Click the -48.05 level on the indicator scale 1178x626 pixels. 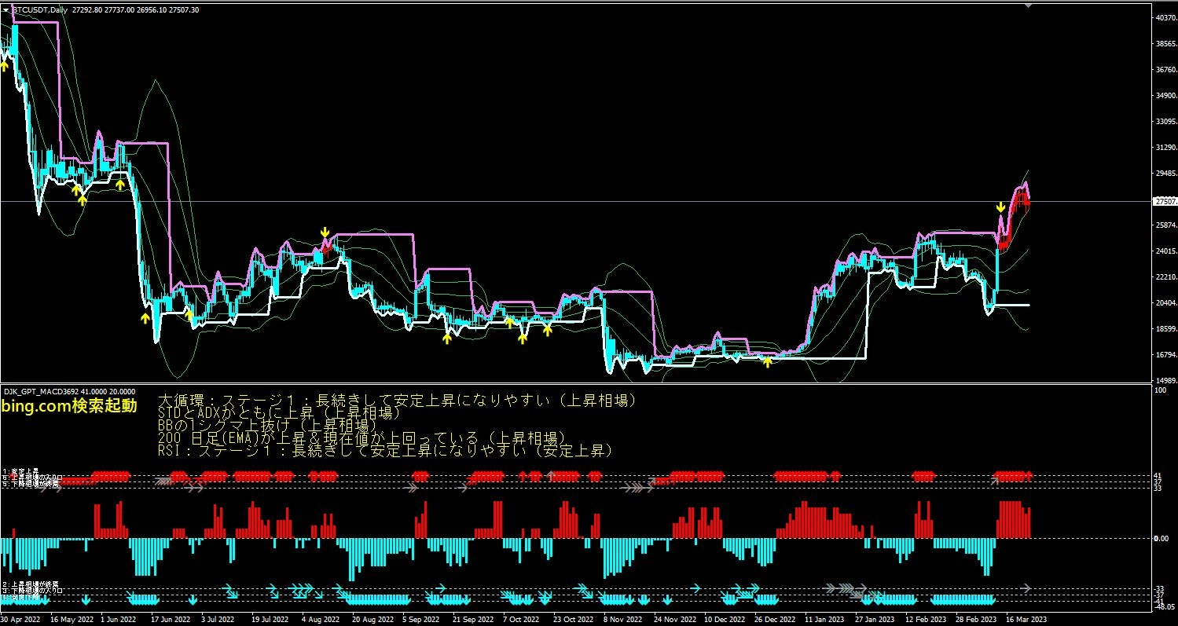[x=1163, y=607]
